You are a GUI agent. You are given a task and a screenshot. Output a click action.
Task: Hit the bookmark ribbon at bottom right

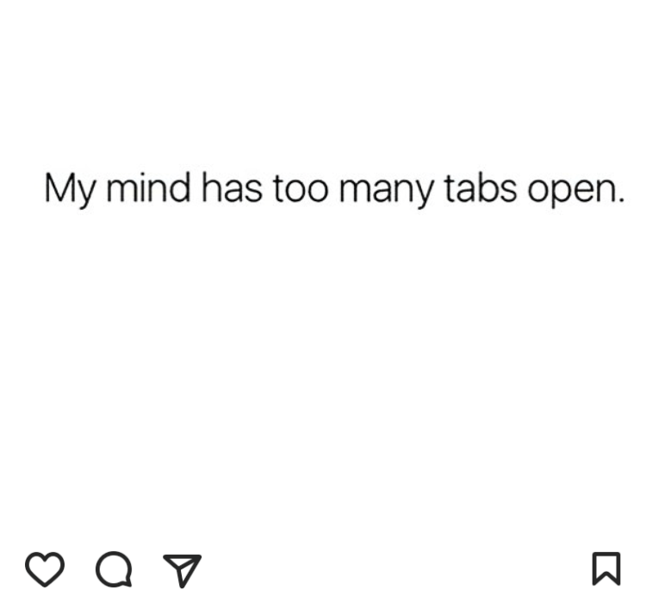606,568
